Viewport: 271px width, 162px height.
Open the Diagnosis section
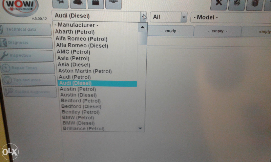click(x=26, y=43)
